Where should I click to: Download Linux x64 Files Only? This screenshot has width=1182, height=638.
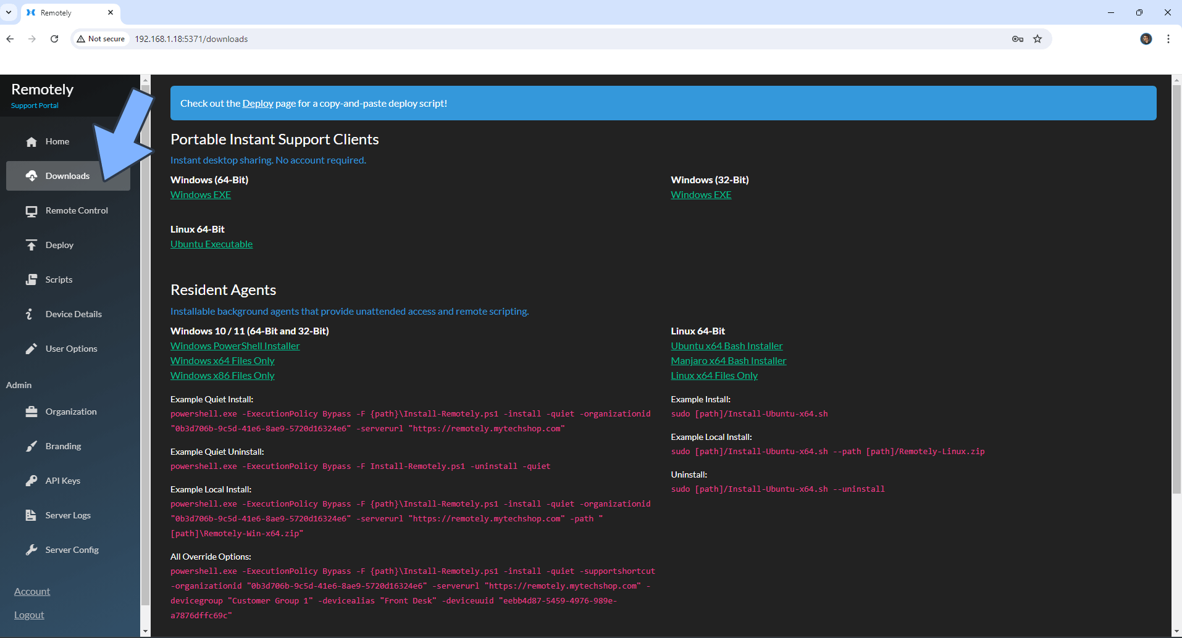pyautogui.click(x=715, y=375)
